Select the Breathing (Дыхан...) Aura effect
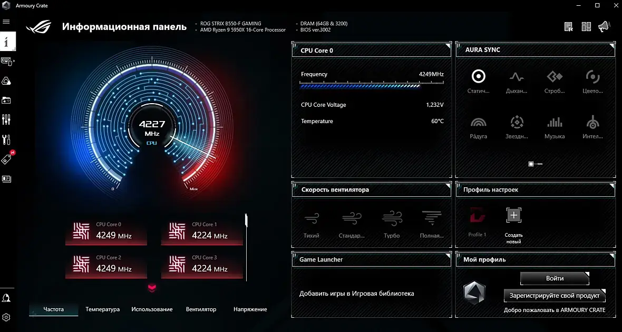 517,81
